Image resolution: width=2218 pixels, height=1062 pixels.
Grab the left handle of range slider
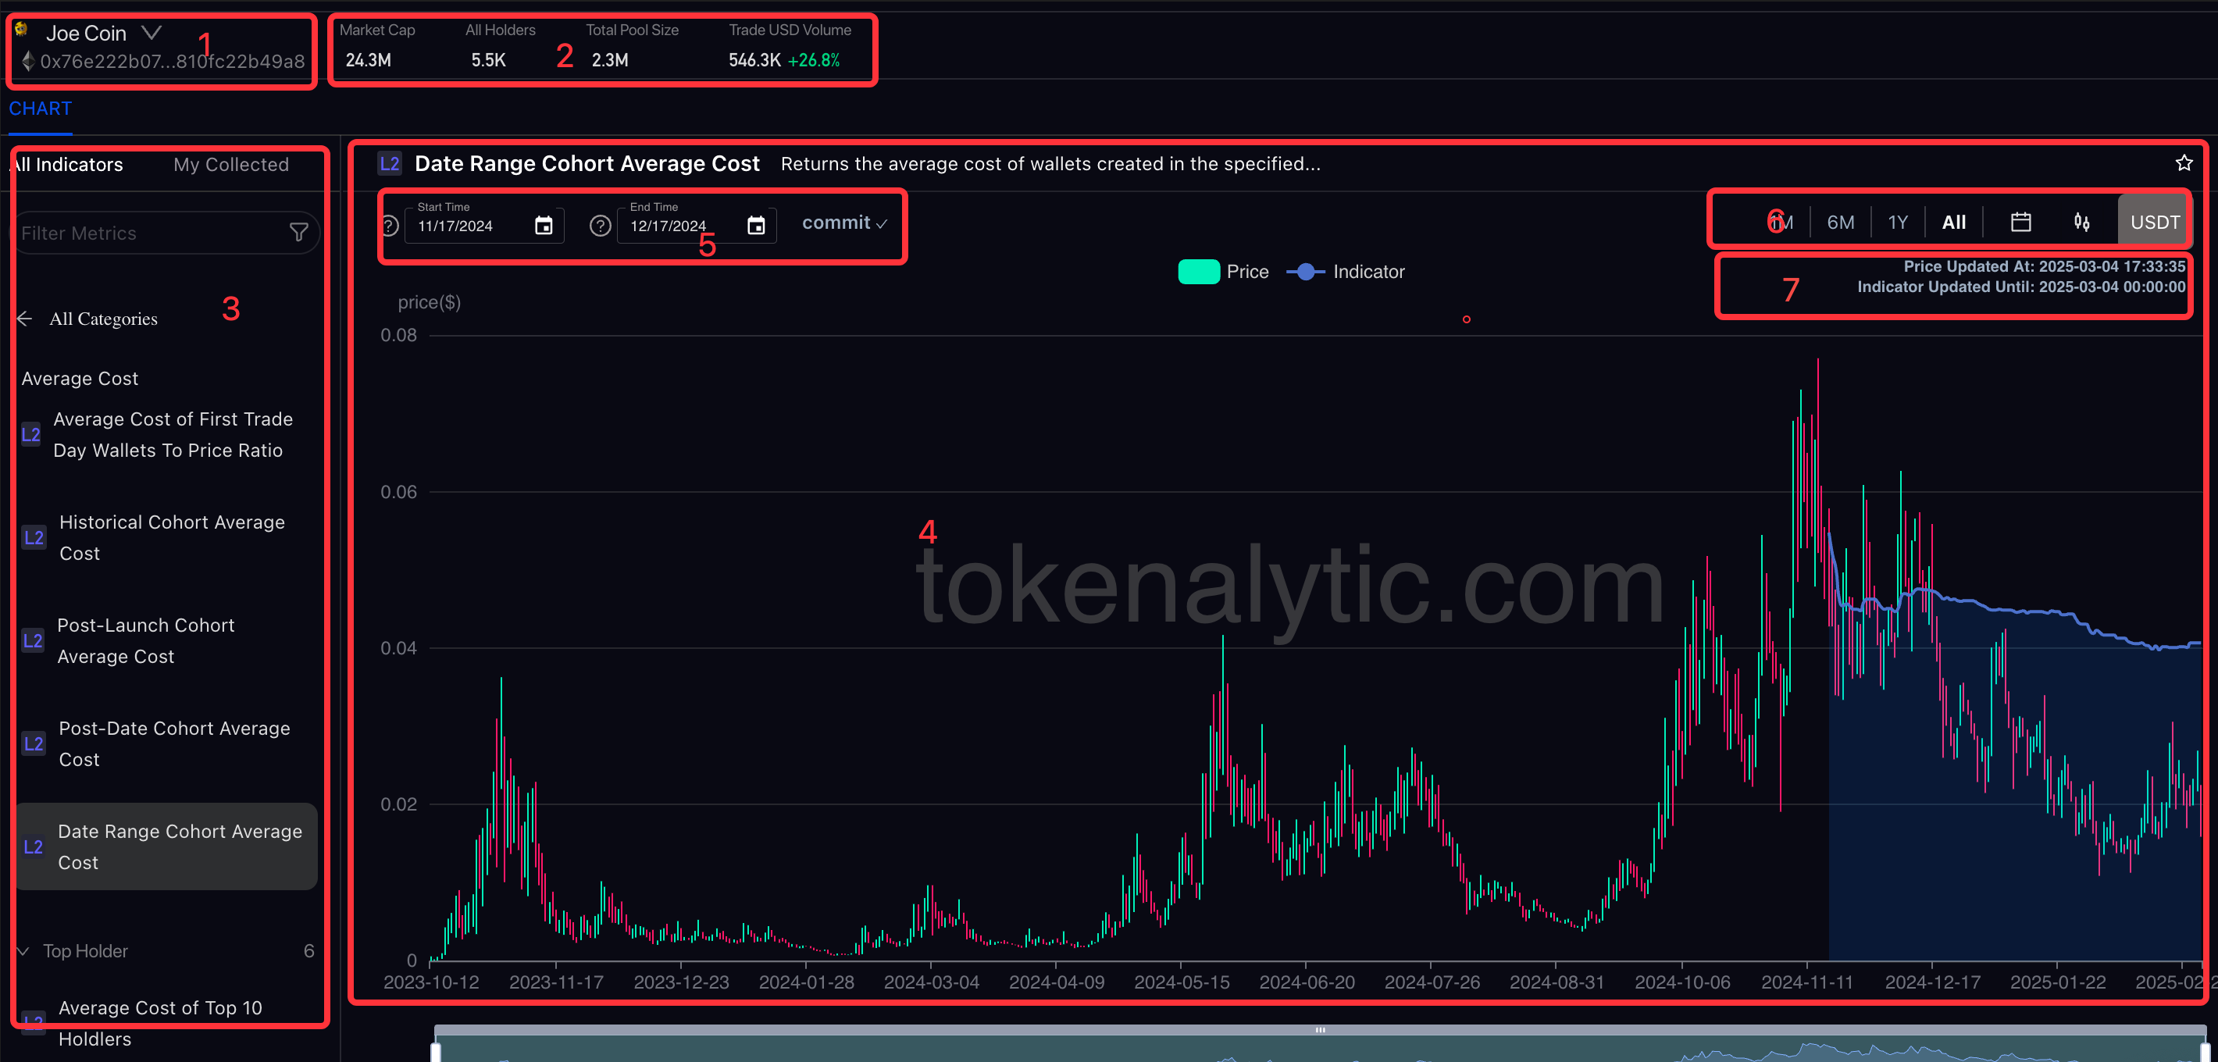(x=436, y=1051)
